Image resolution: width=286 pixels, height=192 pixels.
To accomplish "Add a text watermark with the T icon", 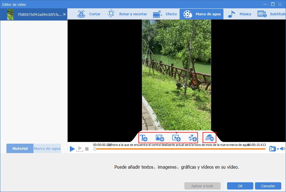I will click(x=144, y=138).
